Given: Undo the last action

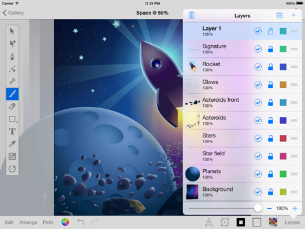Looking at the screenshot, I should 81,222.
